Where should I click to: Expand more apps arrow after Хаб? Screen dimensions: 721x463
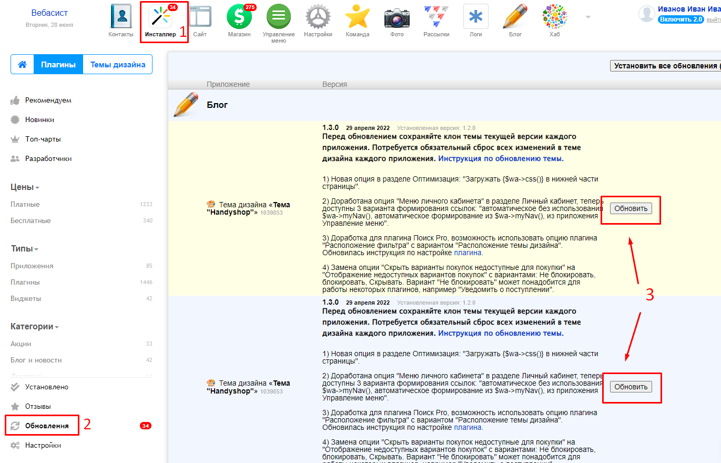coord(588,17)
